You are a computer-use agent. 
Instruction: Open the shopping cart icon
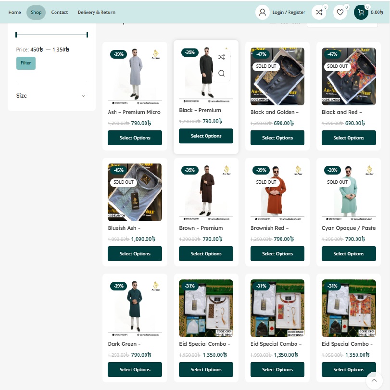[361, 13]
